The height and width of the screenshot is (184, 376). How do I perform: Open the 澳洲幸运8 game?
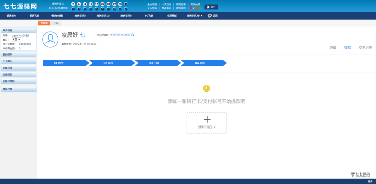point(126,15)
